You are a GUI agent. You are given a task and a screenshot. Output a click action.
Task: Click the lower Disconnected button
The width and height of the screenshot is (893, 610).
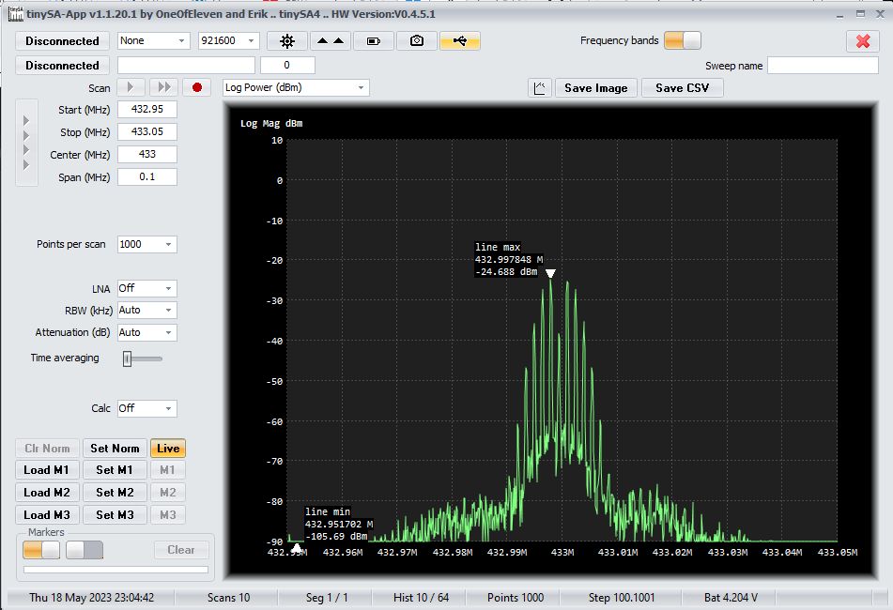[x=62, y=66]
